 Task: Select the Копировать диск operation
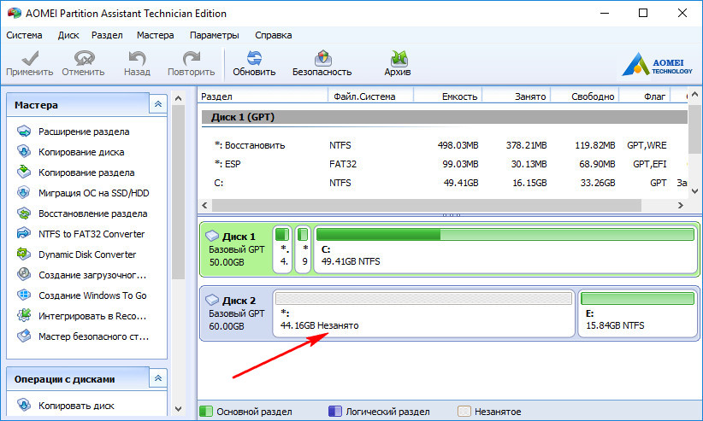click(75, 406)
